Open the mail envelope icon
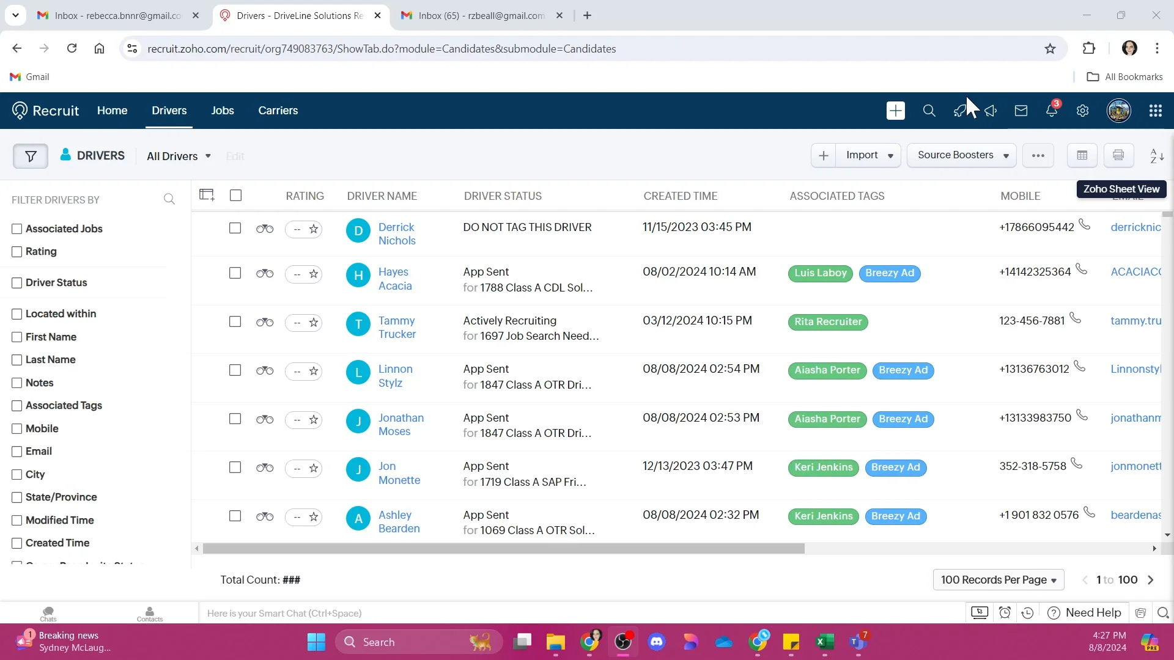 1021,111
